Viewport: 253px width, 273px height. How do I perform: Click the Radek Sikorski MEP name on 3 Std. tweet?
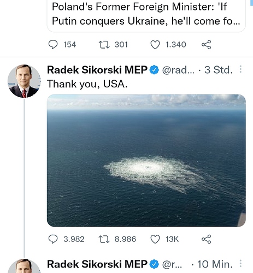(97, 70)
